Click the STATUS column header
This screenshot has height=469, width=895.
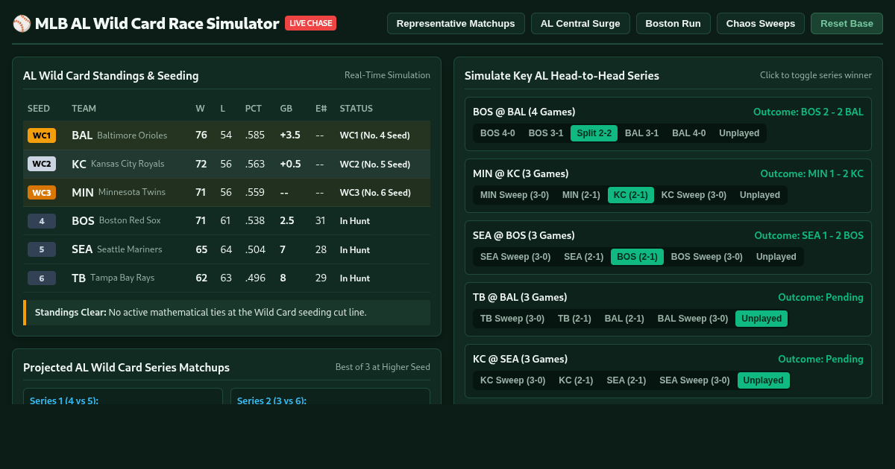(x=357, y=109)
